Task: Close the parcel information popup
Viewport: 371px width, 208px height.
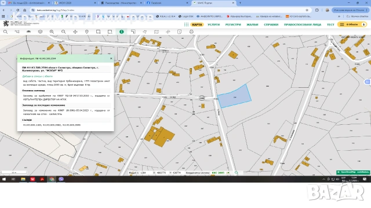Action: pos(111,58)
